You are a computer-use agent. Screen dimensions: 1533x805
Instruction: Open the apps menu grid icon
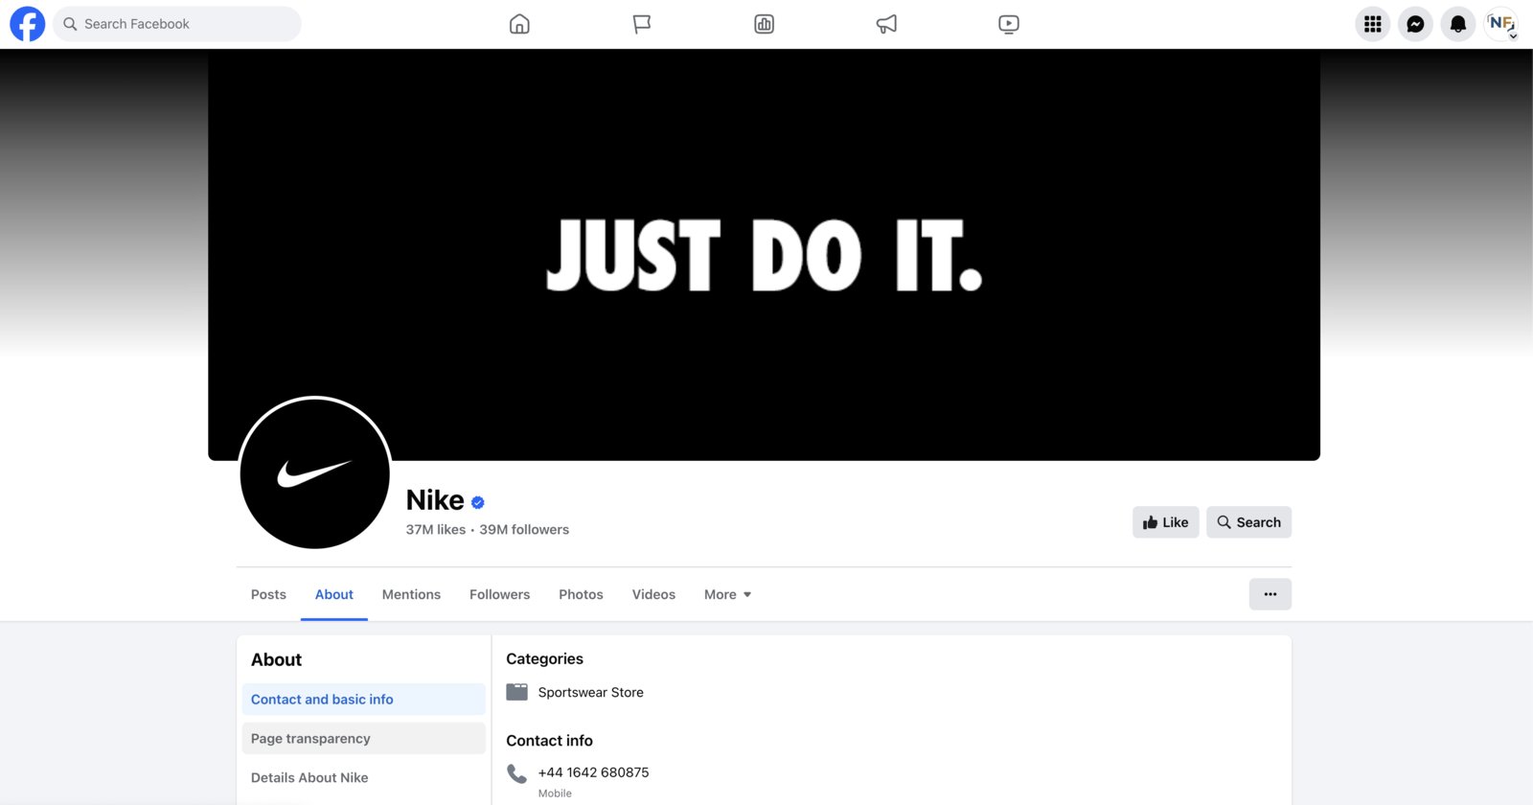click(x=1373, y=24)
